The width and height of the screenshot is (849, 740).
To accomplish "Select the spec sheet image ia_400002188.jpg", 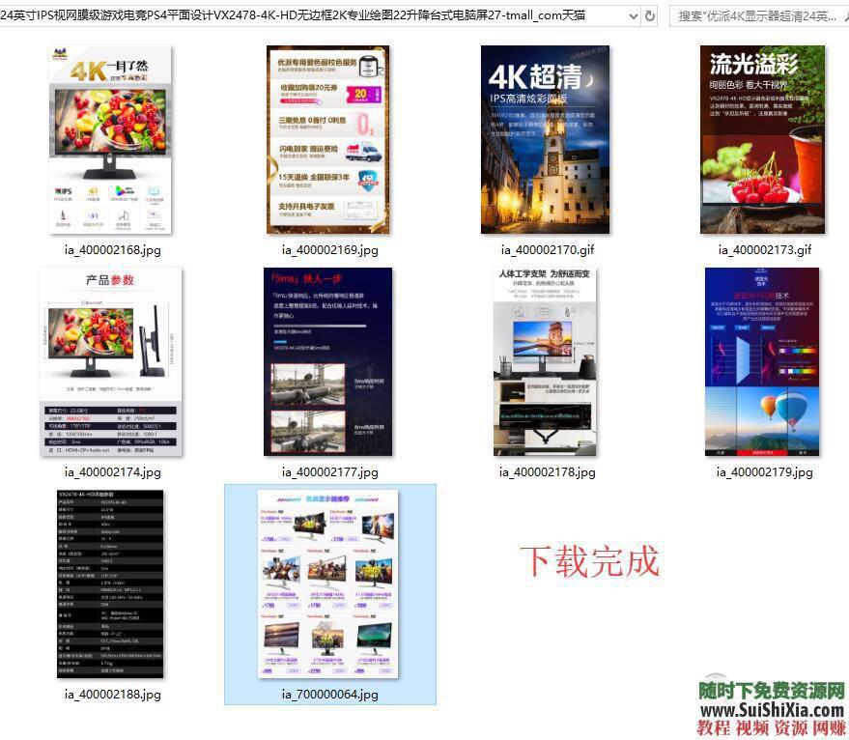I will click(109, 583).
